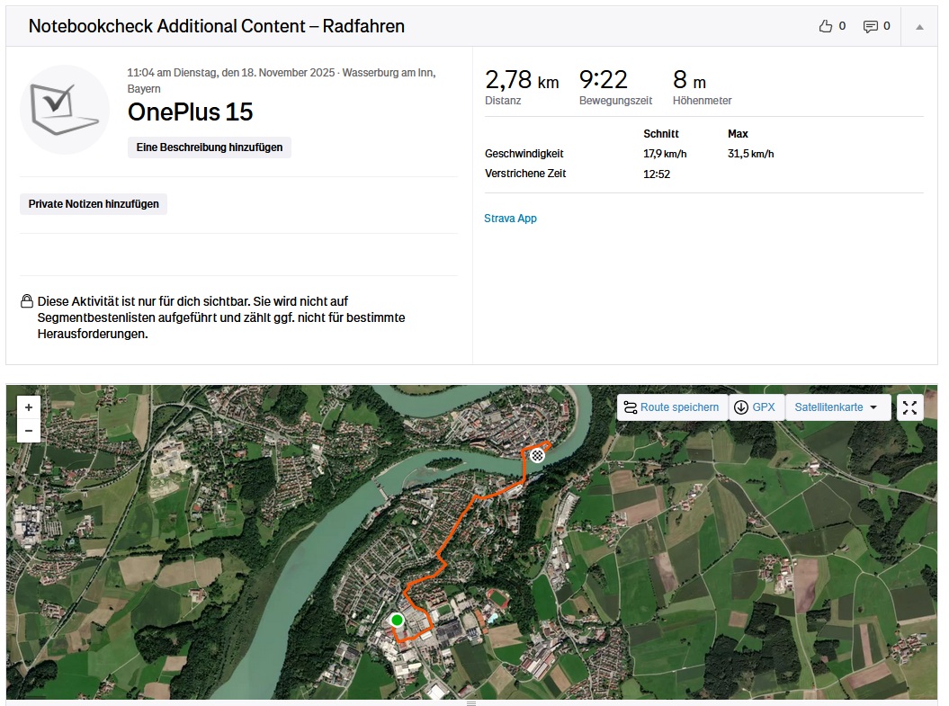
Task: Save the route via 'Route speichern'
Action: click(x=671, y=407)
